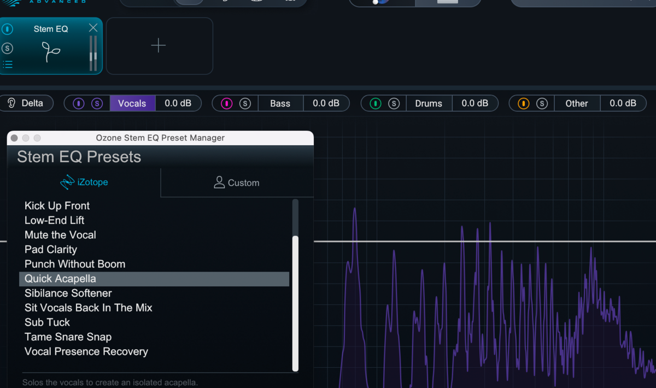
Task: Remove the Stem EQ module
Action: click(x=93, y=28)
